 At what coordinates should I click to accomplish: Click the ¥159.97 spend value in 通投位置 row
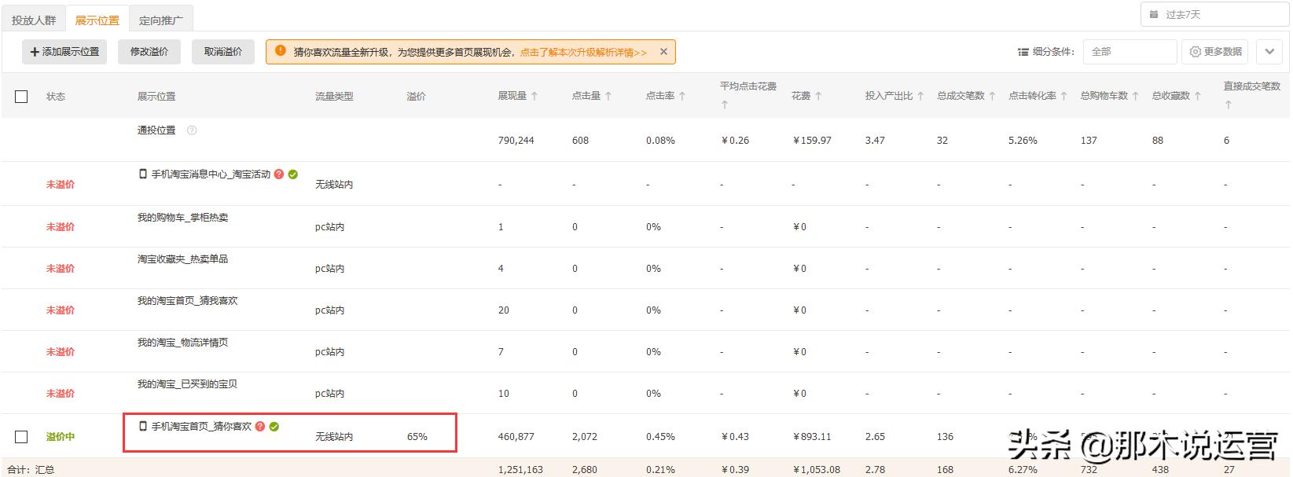pos(812,141)
